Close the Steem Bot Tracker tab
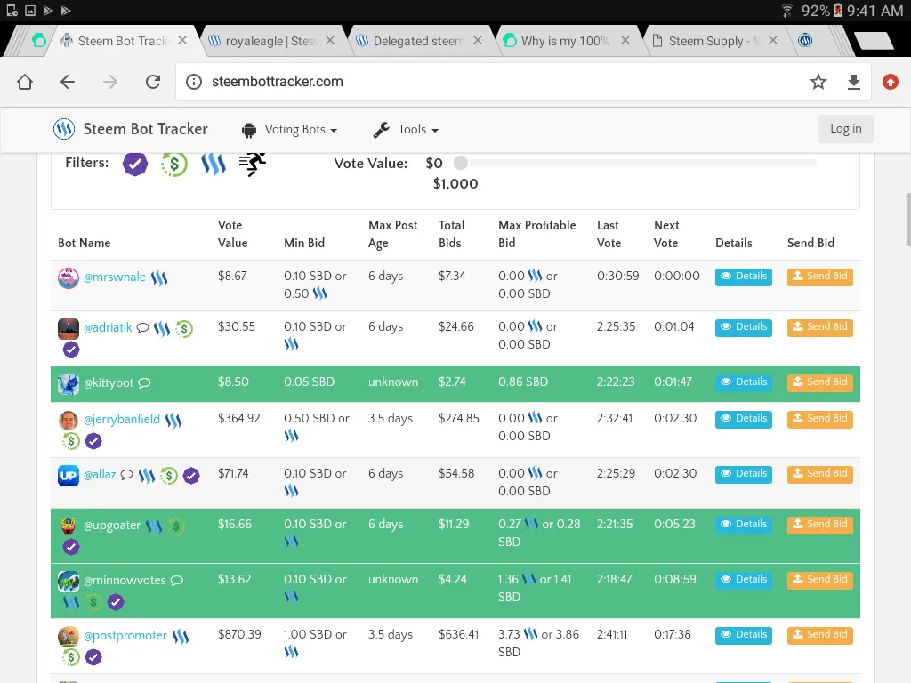911x683 pixels. pyautogui.click(x=181, y=40)
